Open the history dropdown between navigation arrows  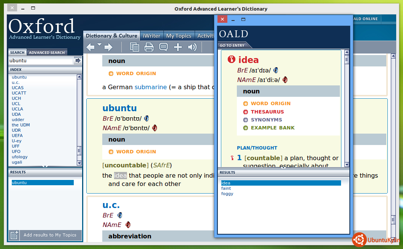coord(100,44)
